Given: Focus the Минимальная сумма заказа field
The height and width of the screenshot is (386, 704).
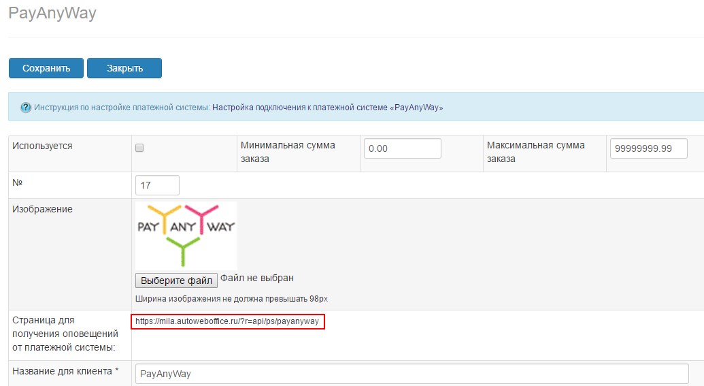Looking at the screenshot, I should coord(402,148).
